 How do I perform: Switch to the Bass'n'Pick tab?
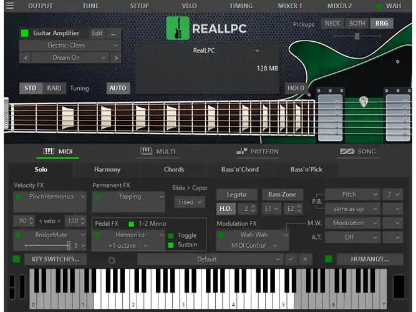coord(306,169)
